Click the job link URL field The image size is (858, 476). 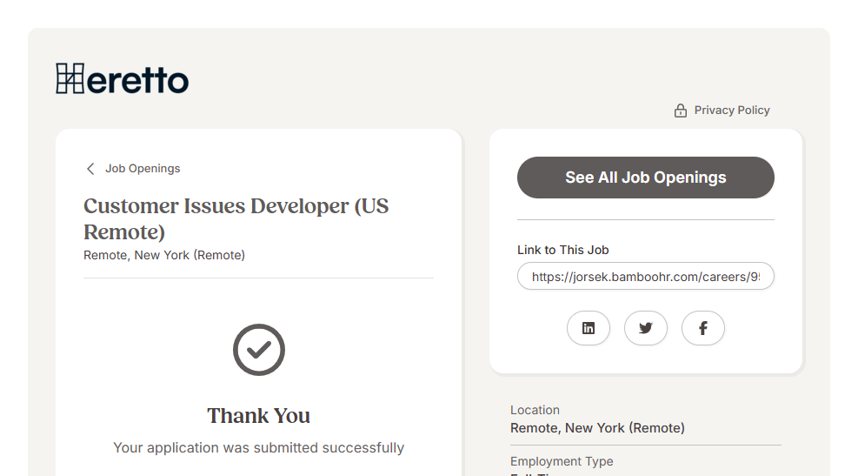coord(645,277)
